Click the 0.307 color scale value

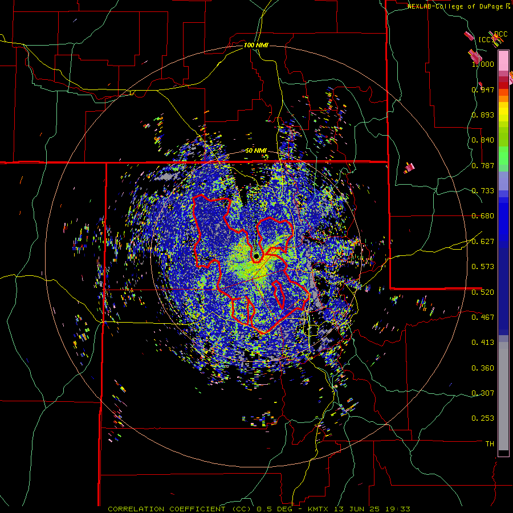(x=483, y=393)
